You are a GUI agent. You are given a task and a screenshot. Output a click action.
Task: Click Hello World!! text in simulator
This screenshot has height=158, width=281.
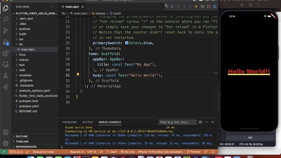pyautogui.click(x=249, y=72)
